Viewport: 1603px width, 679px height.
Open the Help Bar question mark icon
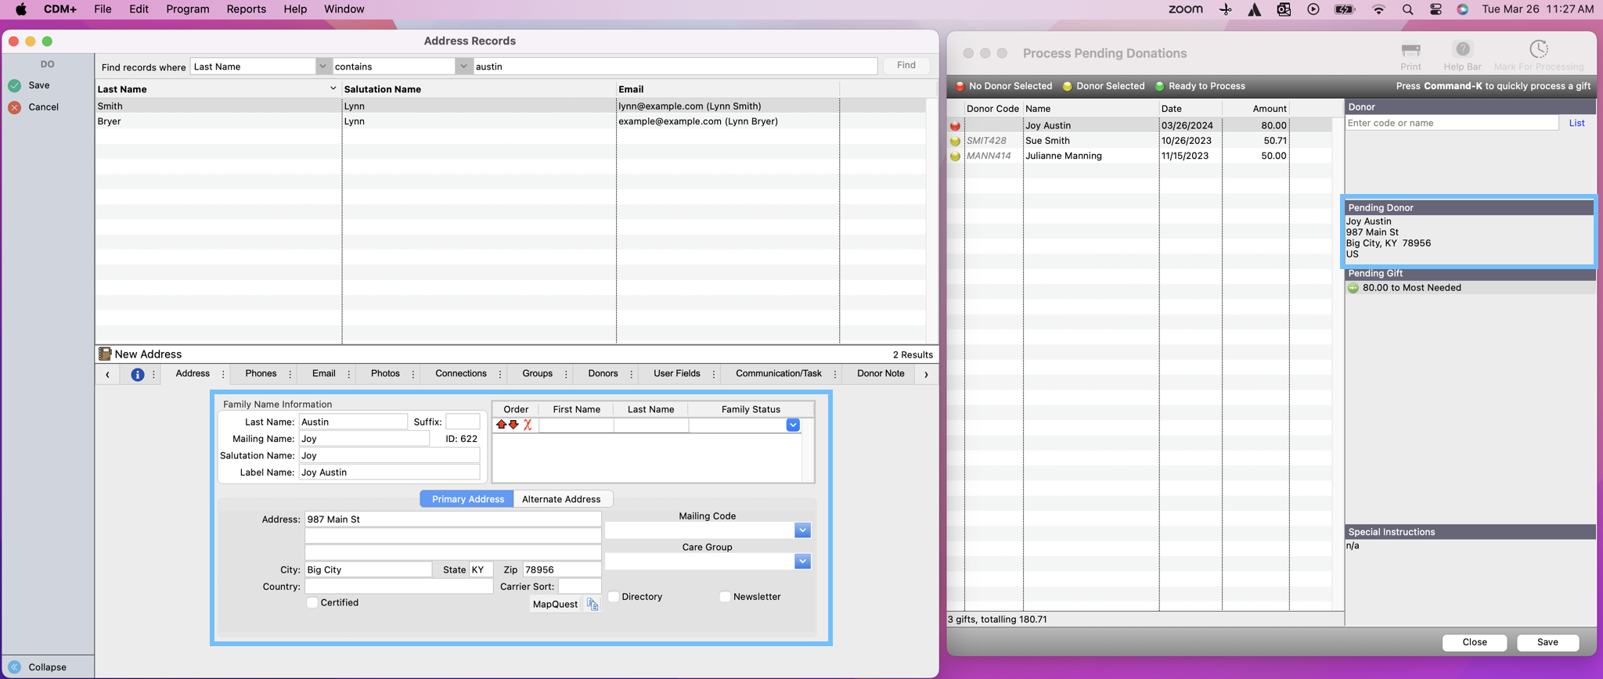[1462, 49]
